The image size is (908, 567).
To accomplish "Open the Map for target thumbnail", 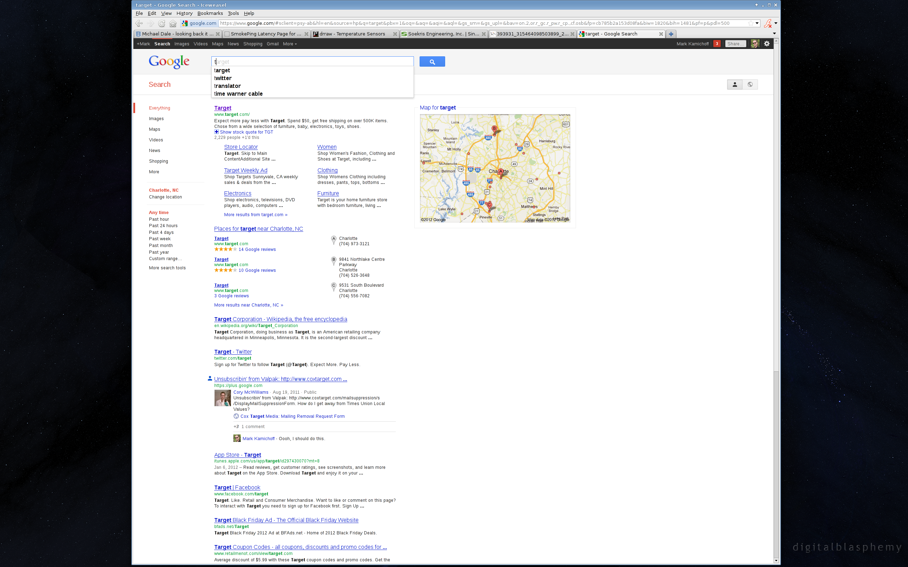I will 495,168.
